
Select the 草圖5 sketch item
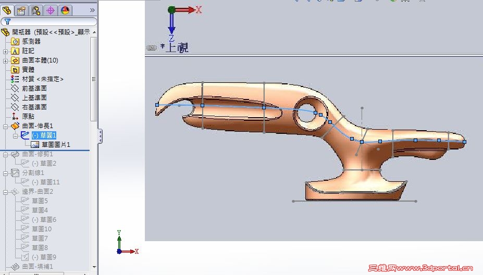pyautogui.click(x=40, y=201)
